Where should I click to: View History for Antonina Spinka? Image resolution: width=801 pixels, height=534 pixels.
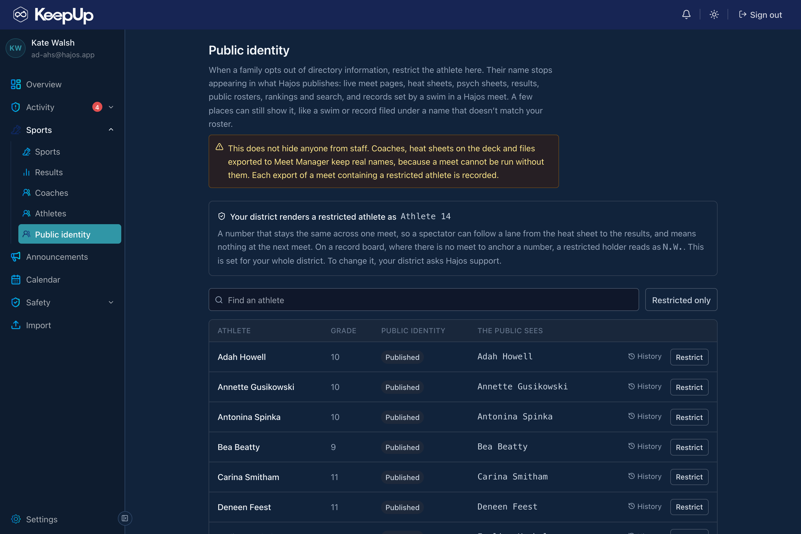(x=645, y=416)
